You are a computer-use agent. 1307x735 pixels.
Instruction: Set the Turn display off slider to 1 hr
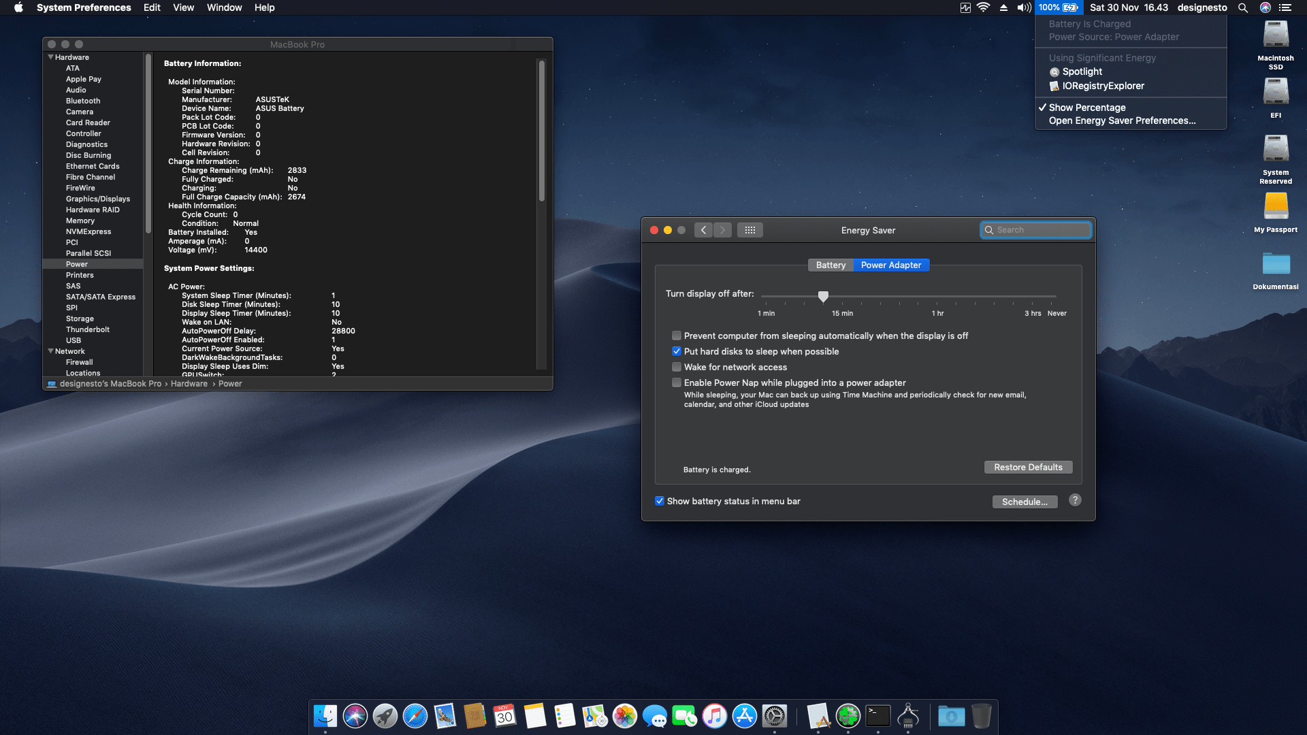937,297
